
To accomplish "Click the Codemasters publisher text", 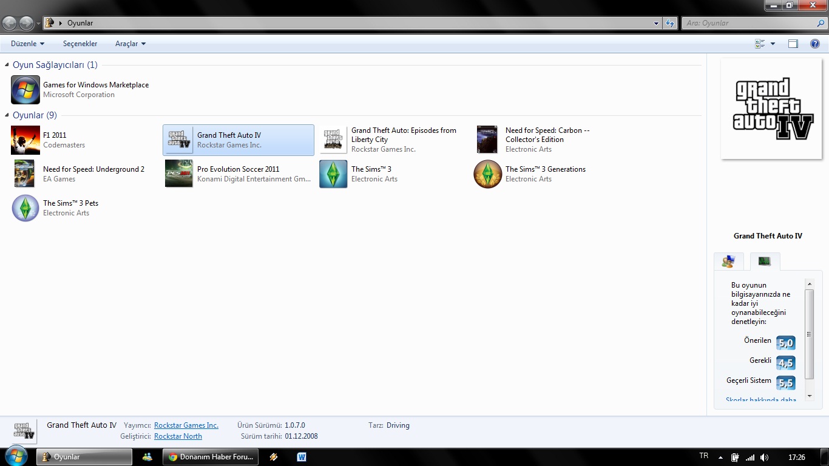I will tap(64, 145).
